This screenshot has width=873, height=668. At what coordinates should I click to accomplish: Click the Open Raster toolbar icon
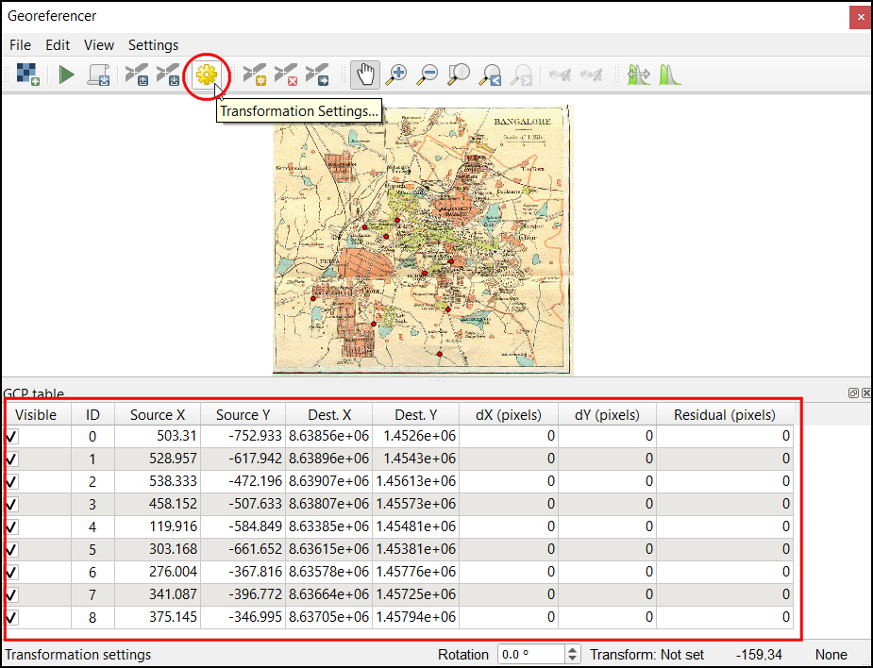point(27,74)
